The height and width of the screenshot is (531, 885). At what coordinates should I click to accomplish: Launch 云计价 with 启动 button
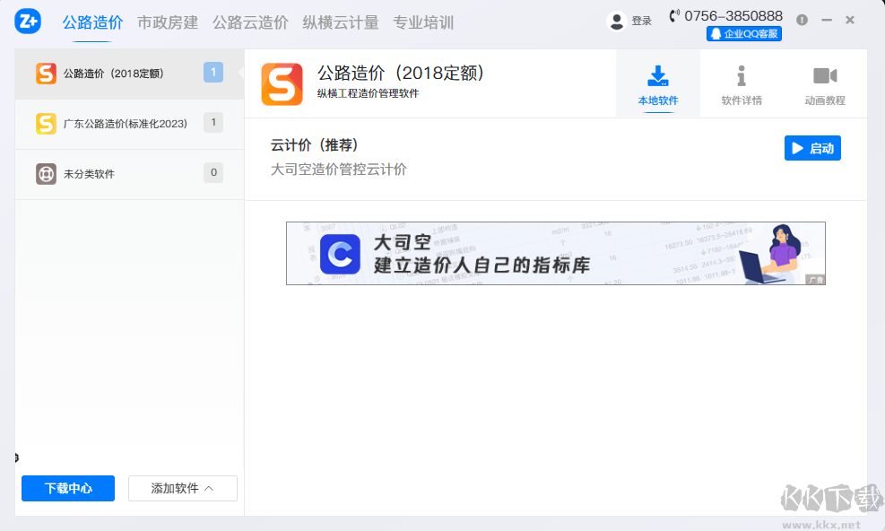812,148
